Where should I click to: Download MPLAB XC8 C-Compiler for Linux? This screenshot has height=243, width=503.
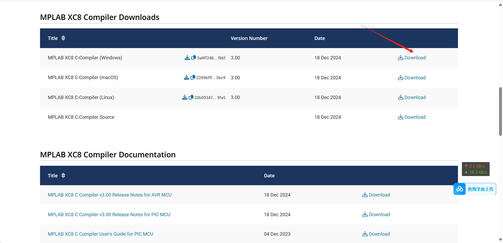pos(412,97)
